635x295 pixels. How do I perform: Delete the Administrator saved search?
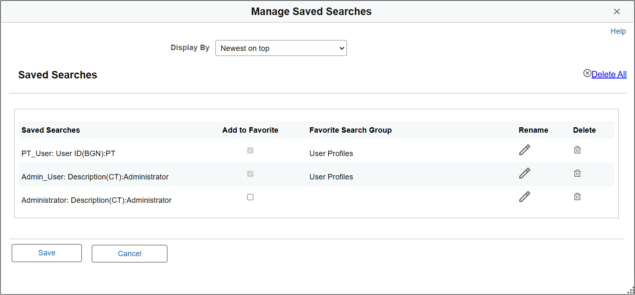[577, 197]
